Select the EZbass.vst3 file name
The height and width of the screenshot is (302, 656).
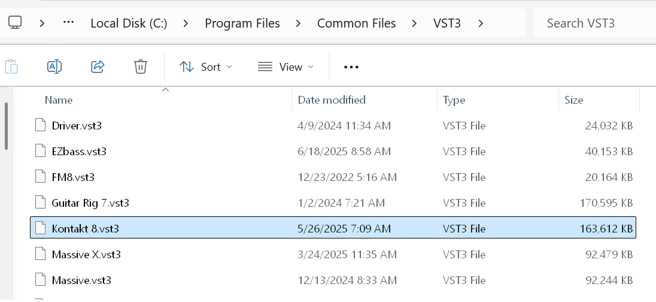(79, 151)
